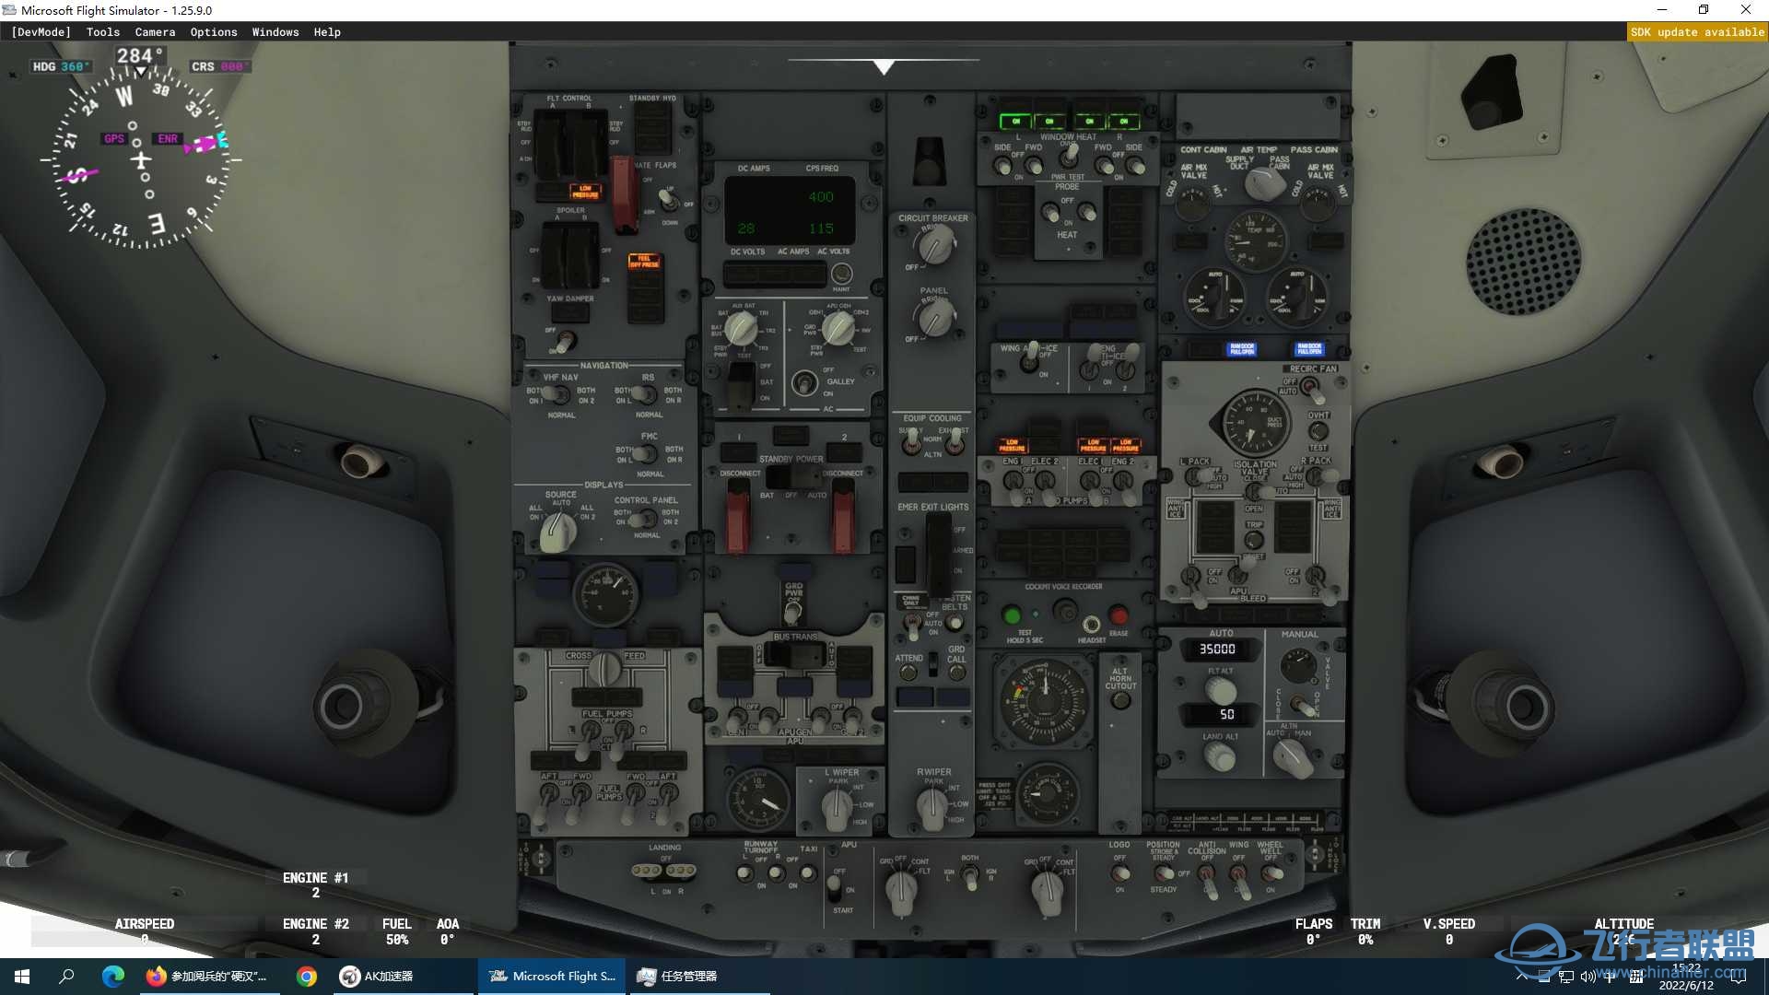
Task: Toggle the GALLEY power switch
Action: [x=804, y=381]
